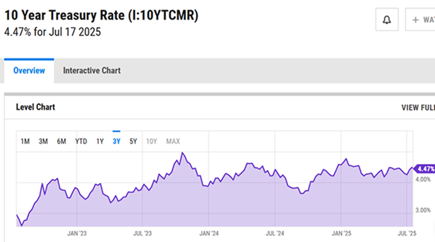The image size is (435, 242).
Task: Click the bell alert icon
Action: tap(387, 20)
